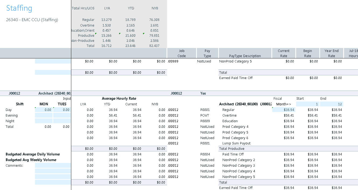Select the P0004 pay type cell
Viewport: 358px width, 190px height.
pos(205,154)
